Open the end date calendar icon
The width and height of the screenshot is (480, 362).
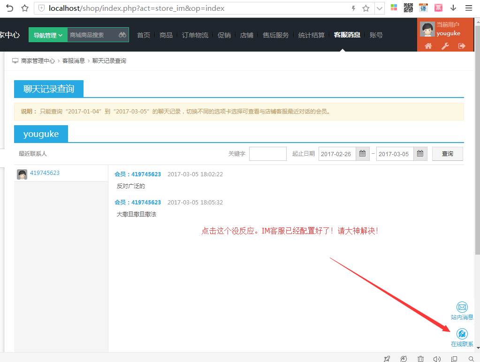pyautogui.click(x=420, y=154)
